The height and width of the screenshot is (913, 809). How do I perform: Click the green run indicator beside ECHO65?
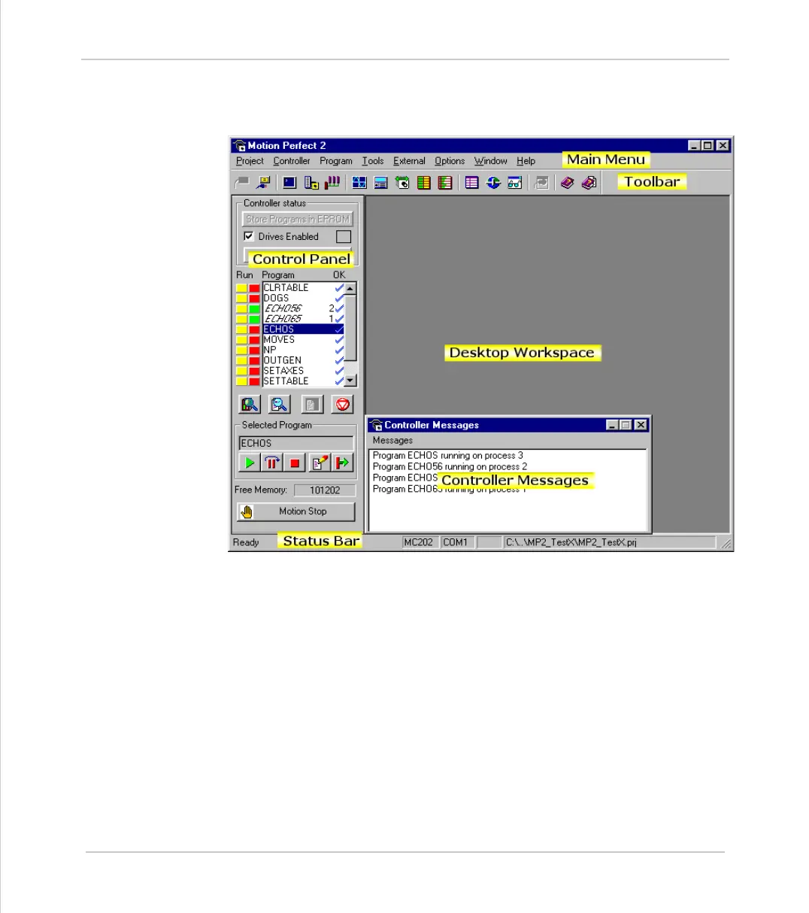tap(254, 319)
